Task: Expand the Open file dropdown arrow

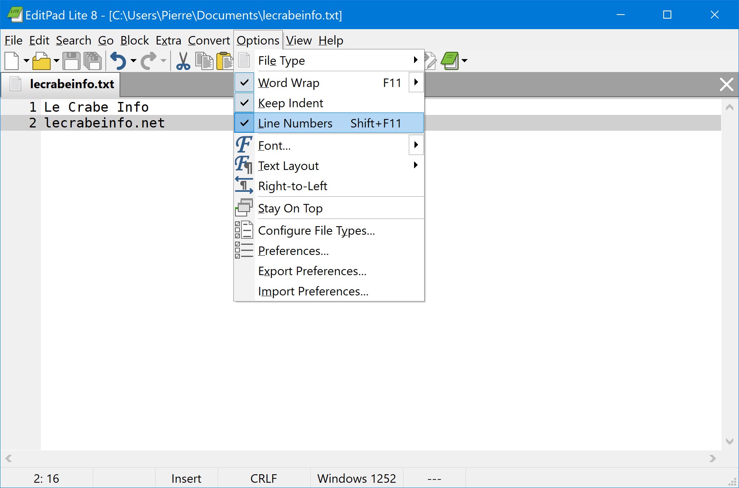Action: 56,61
